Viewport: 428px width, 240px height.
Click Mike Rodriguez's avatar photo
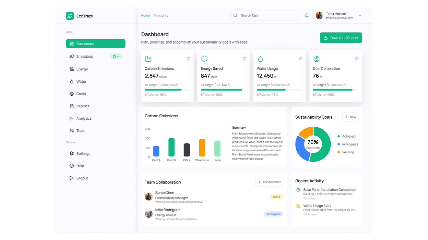coord(149,214)
